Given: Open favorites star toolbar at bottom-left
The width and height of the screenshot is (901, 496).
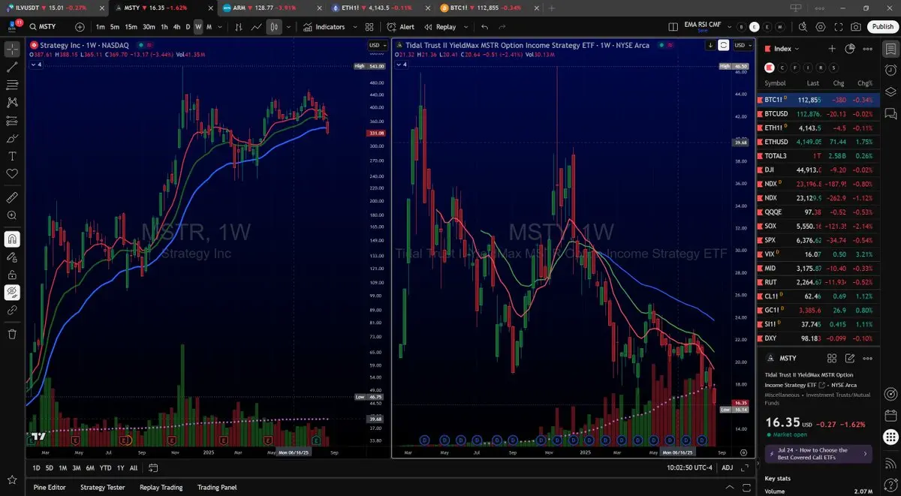Looking at the screenshot, I should coord(12,479).
